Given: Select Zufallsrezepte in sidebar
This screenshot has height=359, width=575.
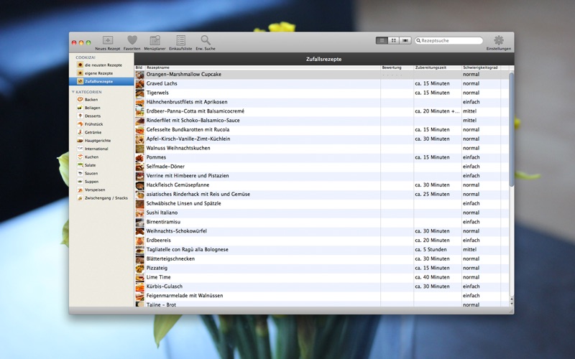Looking at the screenshot, I should [x=101, y=81].
